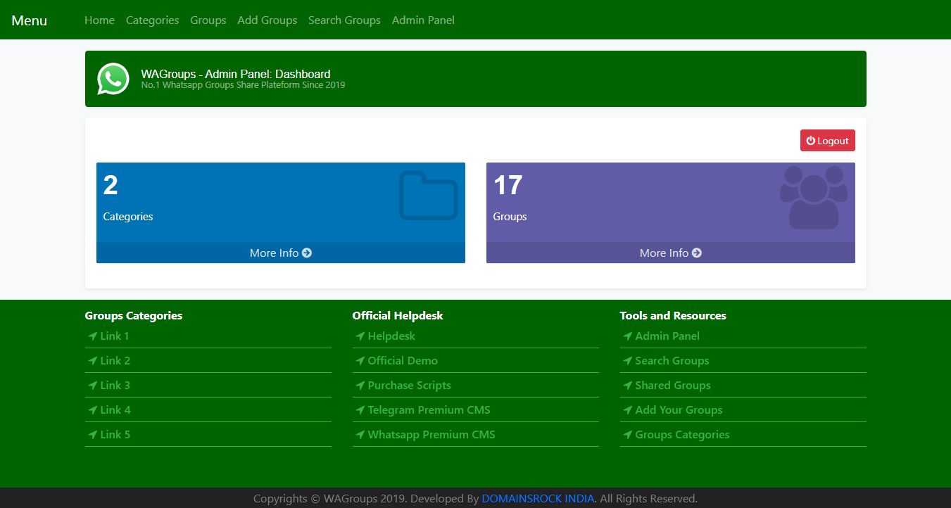
Task: Click arrow icon in Groups More Info
Action: [697, 253]
